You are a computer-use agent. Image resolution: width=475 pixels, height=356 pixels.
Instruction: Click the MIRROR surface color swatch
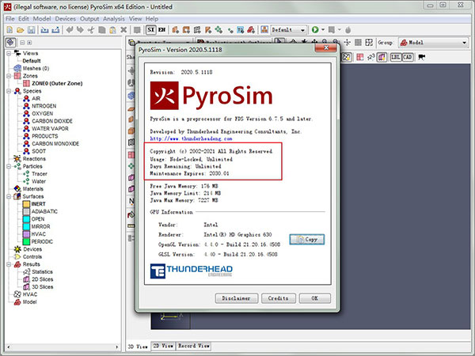(26, 225)
